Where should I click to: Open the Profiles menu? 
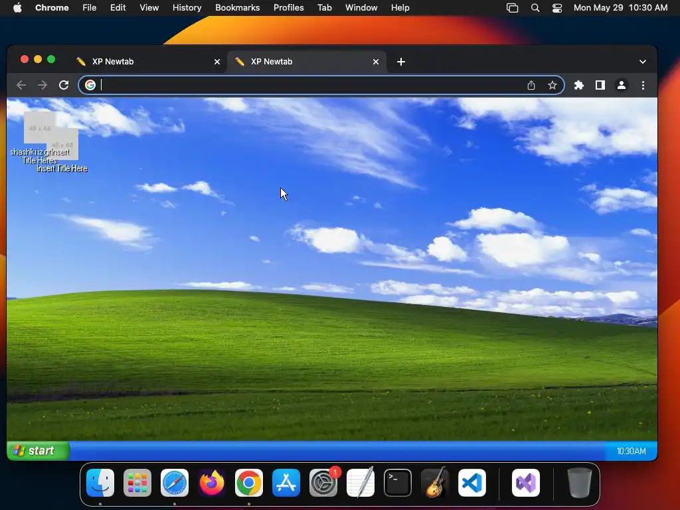[288, 7]
